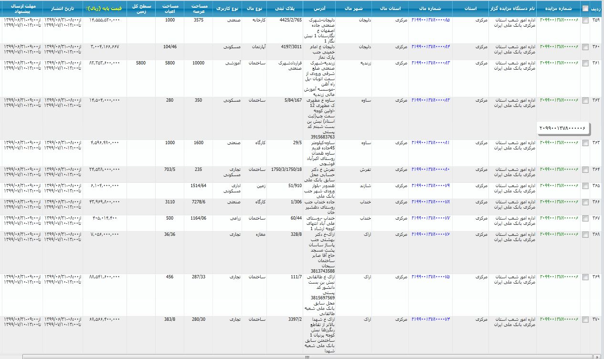Open the blue property number link in row ۳۷۰
The height and width of the screenshot is (359, 604).
(430, 319)
